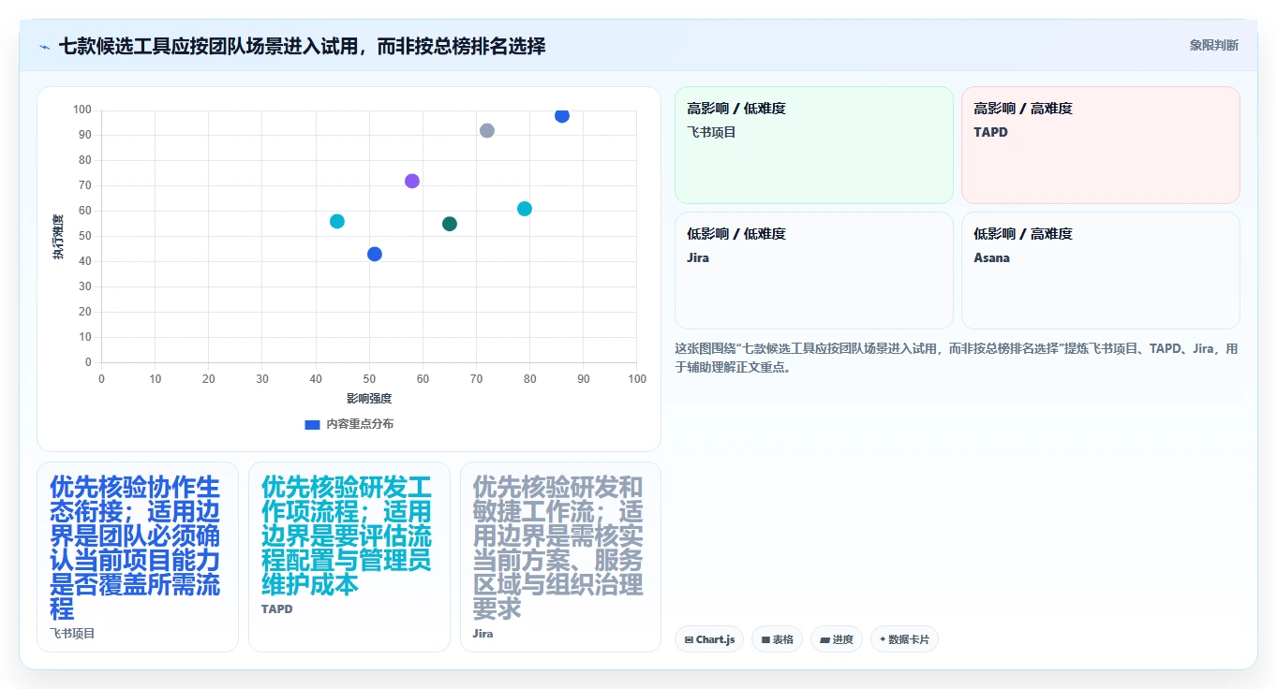Click the blue data point at top near 98

point(562,115)
